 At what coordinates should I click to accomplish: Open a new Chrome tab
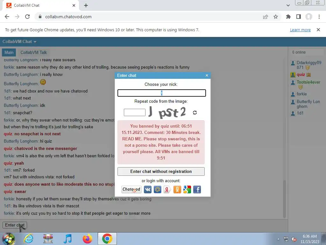(86, 5)
